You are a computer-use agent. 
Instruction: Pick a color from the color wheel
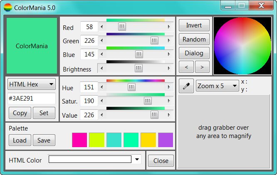point(242,46)
